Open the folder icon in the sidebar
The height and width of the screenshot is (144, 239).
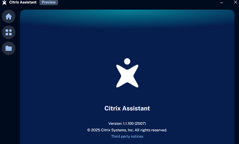(9, 48)
